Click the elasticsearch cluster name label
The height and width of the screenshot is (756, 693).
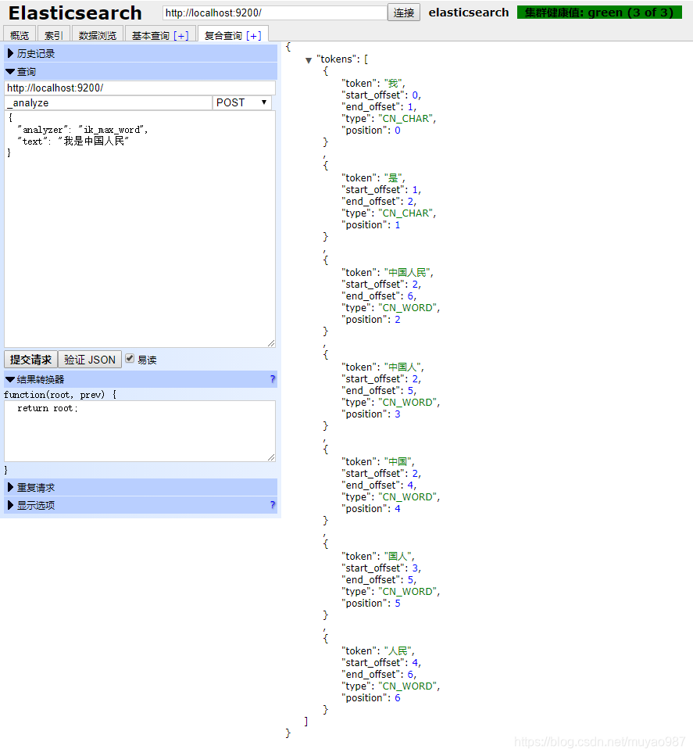pyautogui.click(x=469, y=13)
